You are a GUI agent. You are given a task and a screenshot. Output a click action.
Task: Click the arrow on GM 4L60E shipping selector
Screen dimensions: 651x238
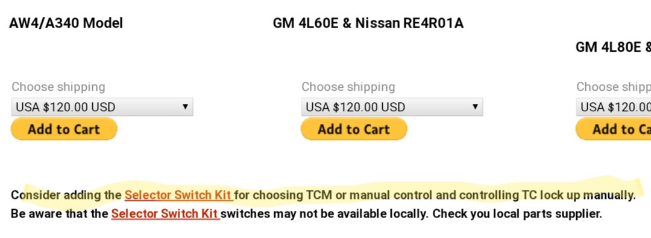click(x=475, y=107)
